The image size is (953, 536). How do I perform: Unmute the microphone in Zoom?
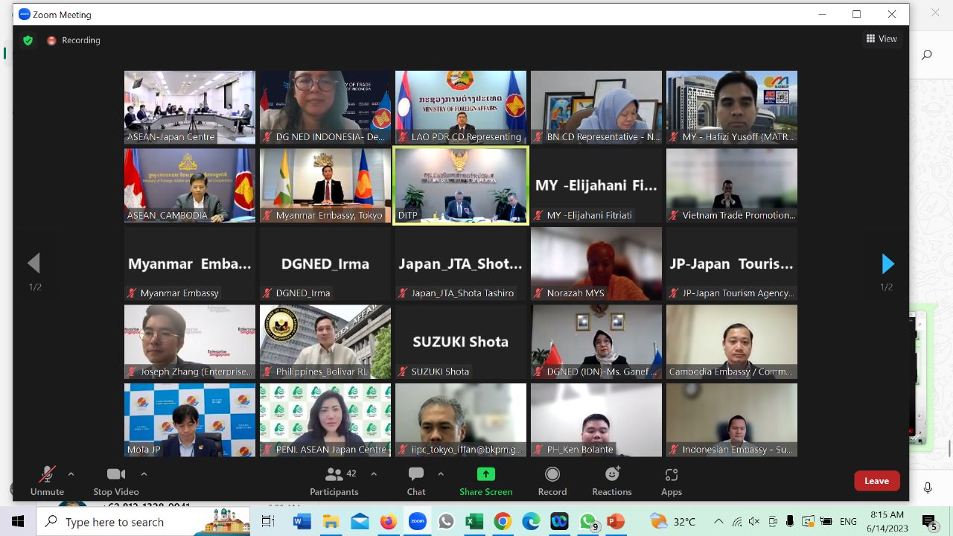pyautogui.click(x=47, y=481)
